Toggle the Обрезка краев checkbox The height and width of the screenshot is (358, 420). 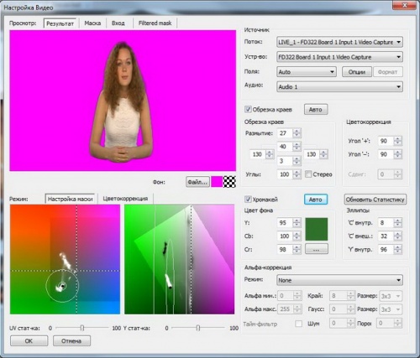[x=248, y=109]
